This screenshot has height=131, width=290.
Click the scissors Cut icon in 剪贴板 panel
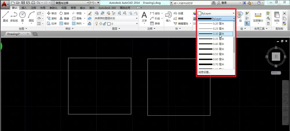(284, 13)
